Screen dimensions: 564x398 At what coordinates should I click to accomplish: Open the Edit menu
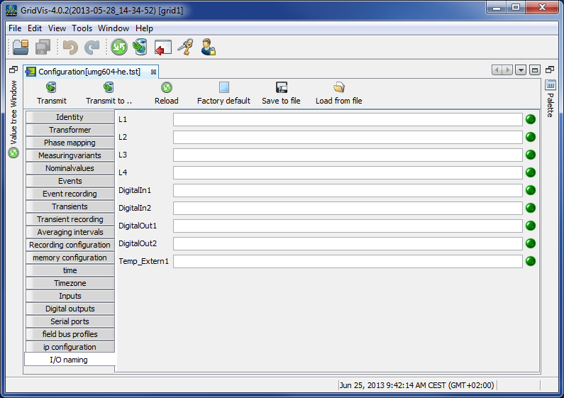pos(35,28)
